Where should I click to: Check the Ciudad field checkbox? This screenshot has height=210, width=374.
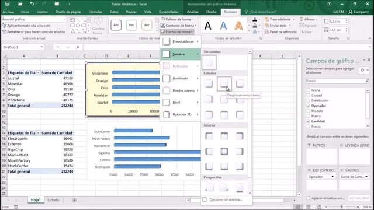pyautogui.click(x=308, y=95)
